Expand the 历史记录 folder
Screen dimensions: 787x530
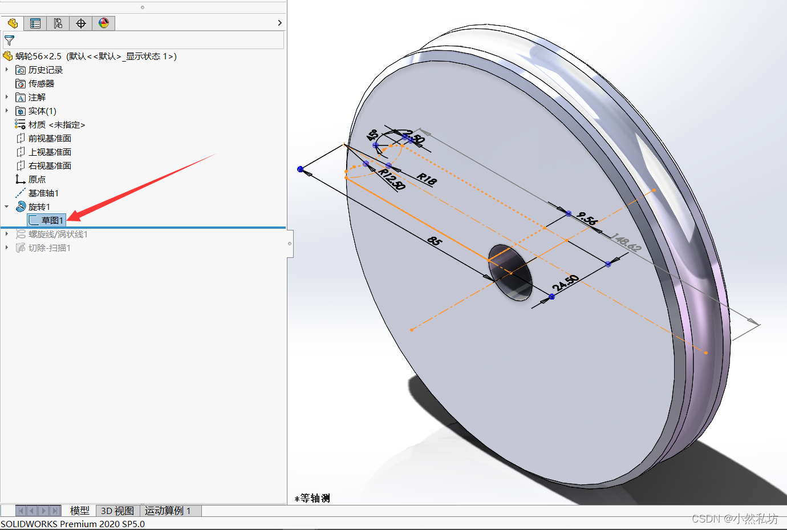[7, 70]
